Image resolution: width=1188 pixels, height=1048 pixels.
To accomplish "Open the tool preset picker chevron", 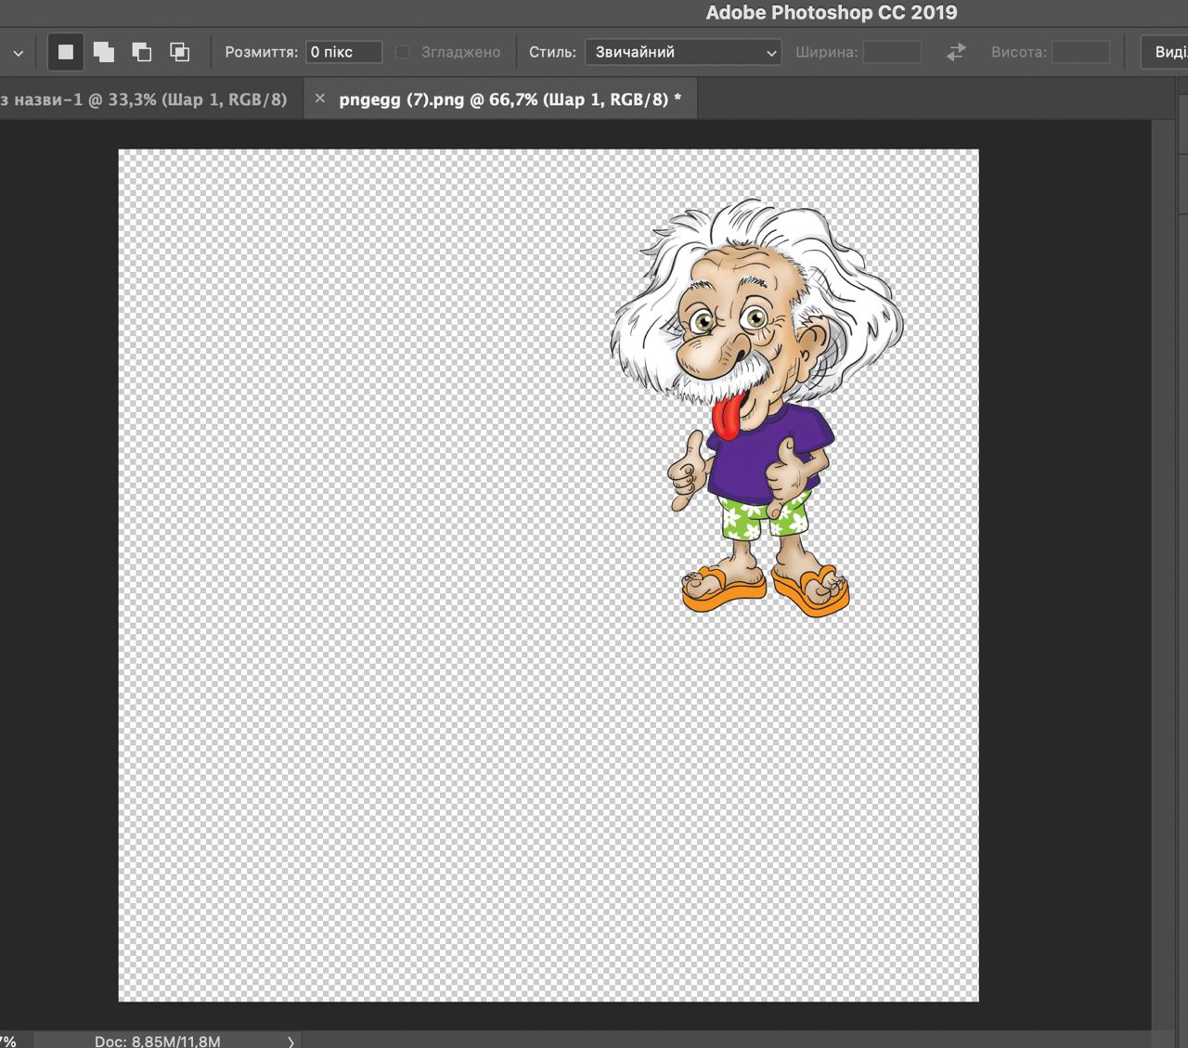I will [x=18, y=53].
